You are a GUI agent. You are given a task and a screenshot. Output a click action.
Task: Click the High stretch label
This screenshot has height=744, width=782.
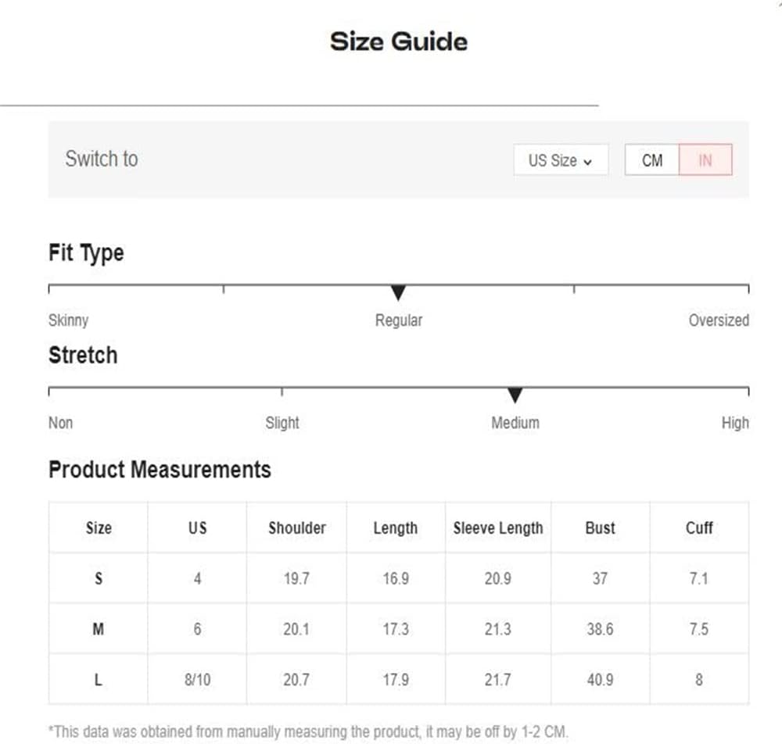735,423
